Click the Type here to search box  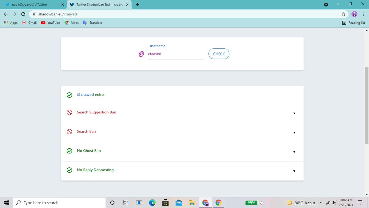59,203
